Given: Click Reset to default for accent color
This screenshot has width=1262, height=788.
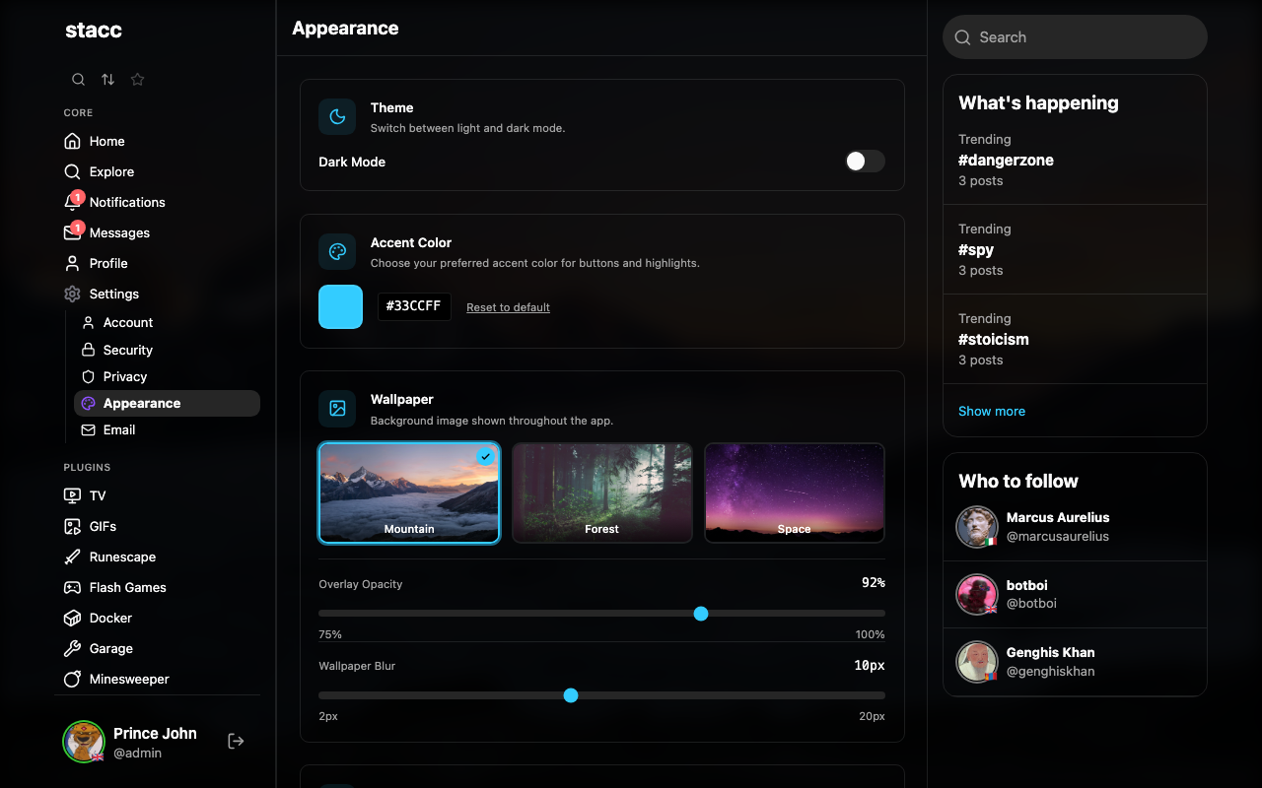Looking at the screenshot, I should (508, 306).
